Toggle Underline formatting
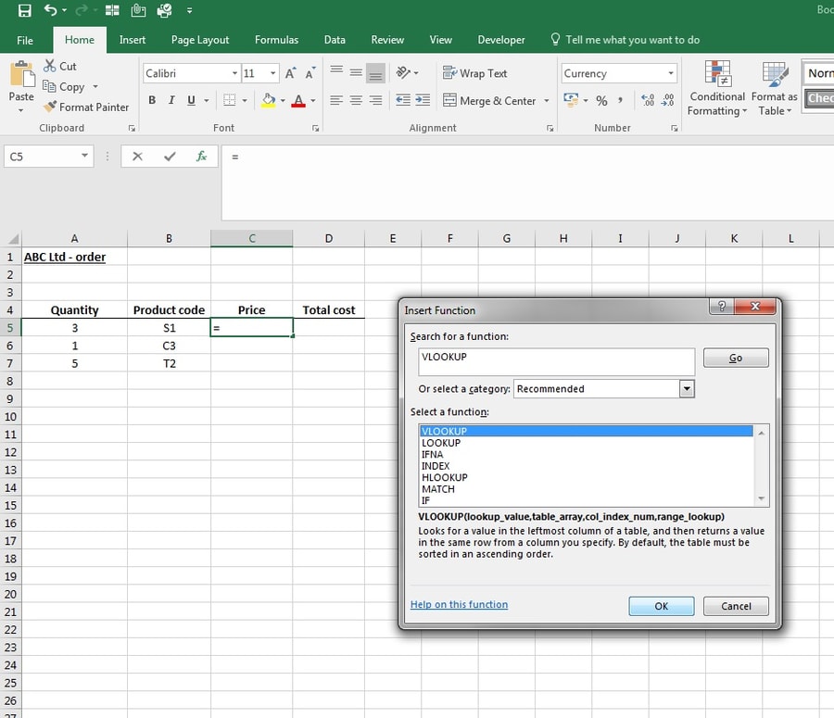Viewport: 834px width, 718px height. pyautogui.click(x=191, y=100)
